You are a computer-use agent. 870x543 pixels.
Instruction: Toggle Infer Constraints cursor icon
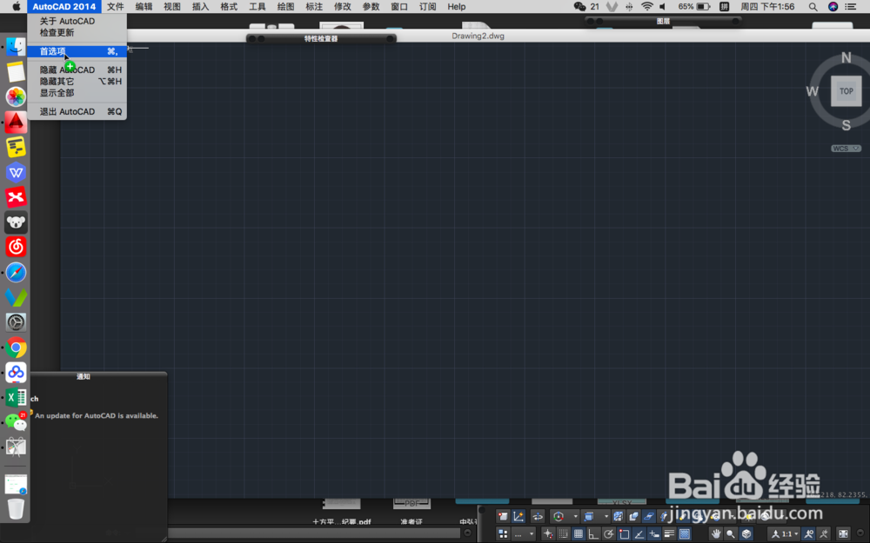coord(547,534)
